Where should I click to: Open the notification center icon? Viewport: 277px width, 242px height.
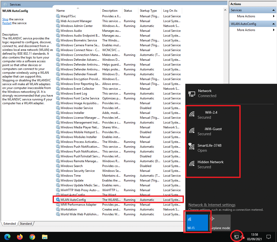point(269,237)
